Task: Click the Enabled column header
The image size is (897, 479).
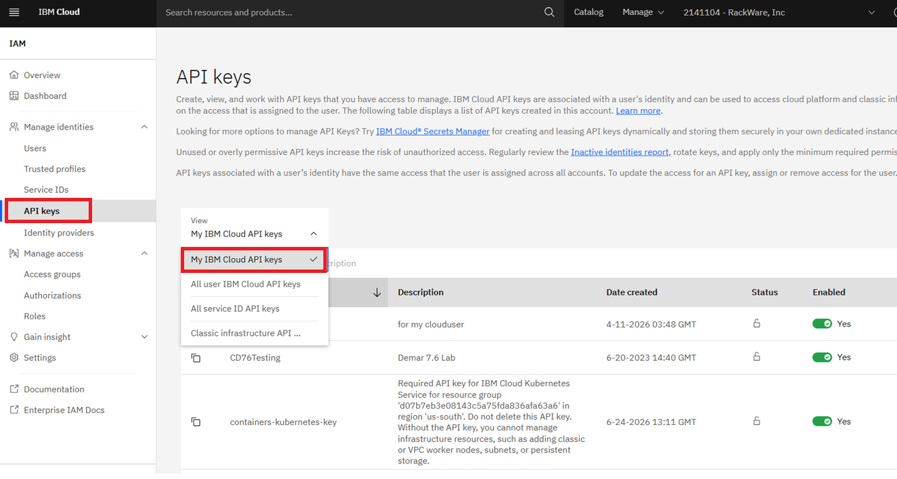Action: click(x=829, y=292)
